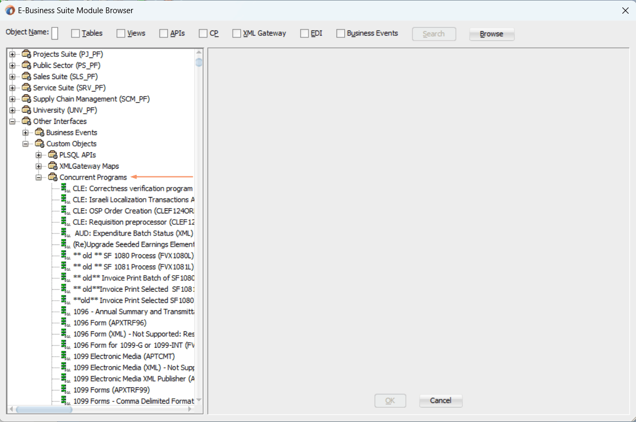Click the Projects Suite folder icon
Screen dimensions: 636x422
click(26, 54)
